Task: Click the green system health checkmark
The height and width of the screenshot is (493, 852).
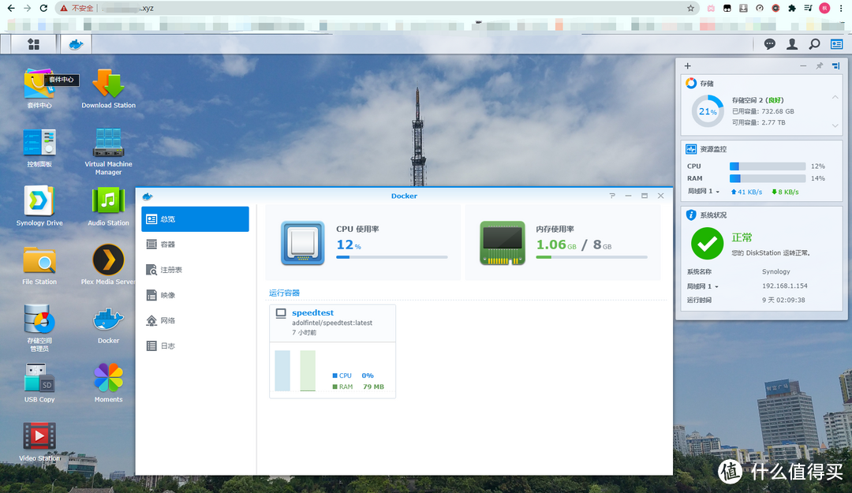Action: pyautogui.click(x=707, y=244)
